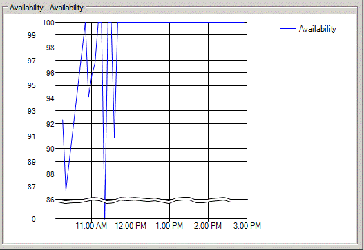Select the 3:00 PM time axis label

coord(247,226)
